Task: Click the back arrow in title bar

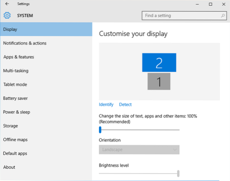Action: 7,4
